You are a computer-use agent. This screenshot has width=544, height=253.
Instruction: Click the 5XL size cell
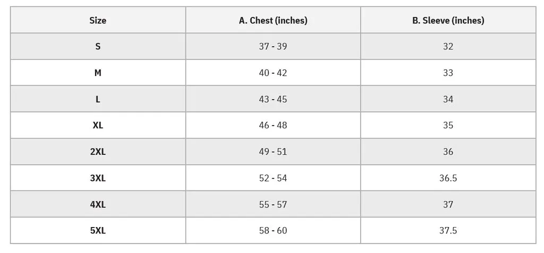(x=98, y=231)
